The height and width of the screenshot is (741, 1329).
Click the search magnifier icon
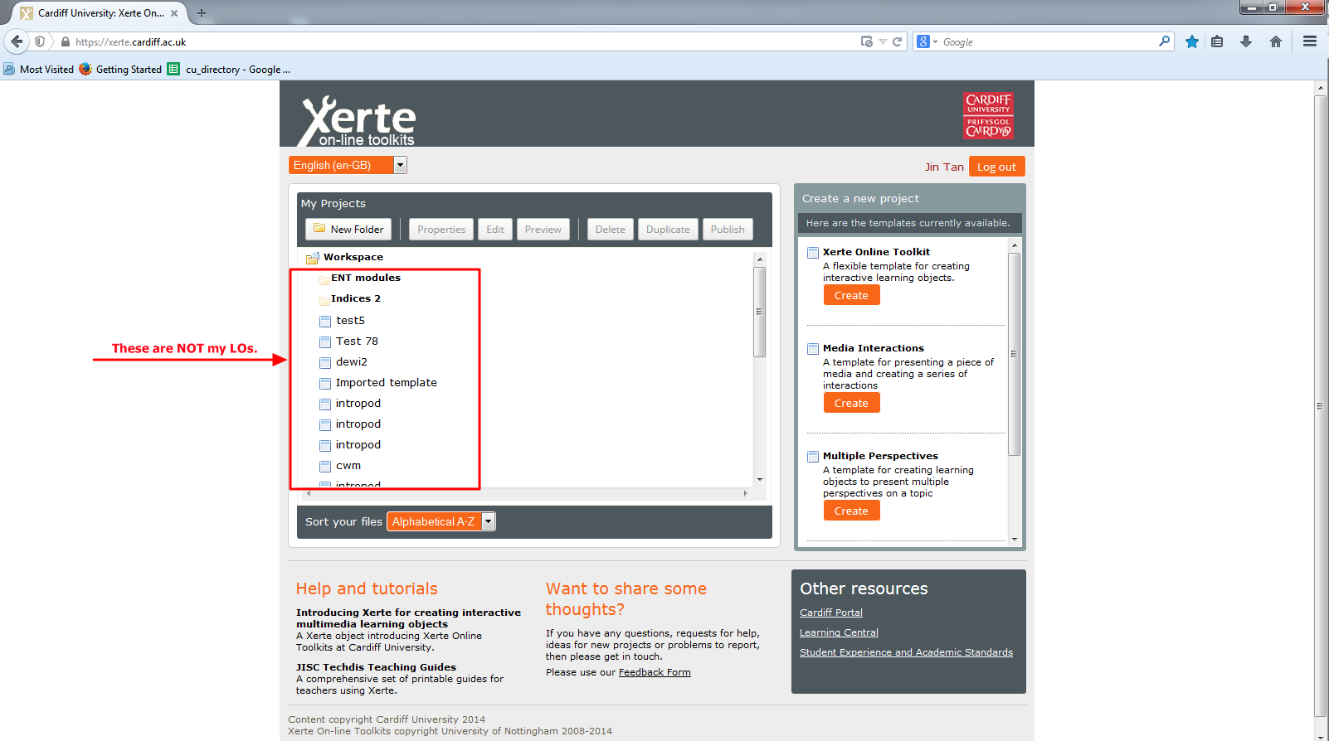[1164, 41]
